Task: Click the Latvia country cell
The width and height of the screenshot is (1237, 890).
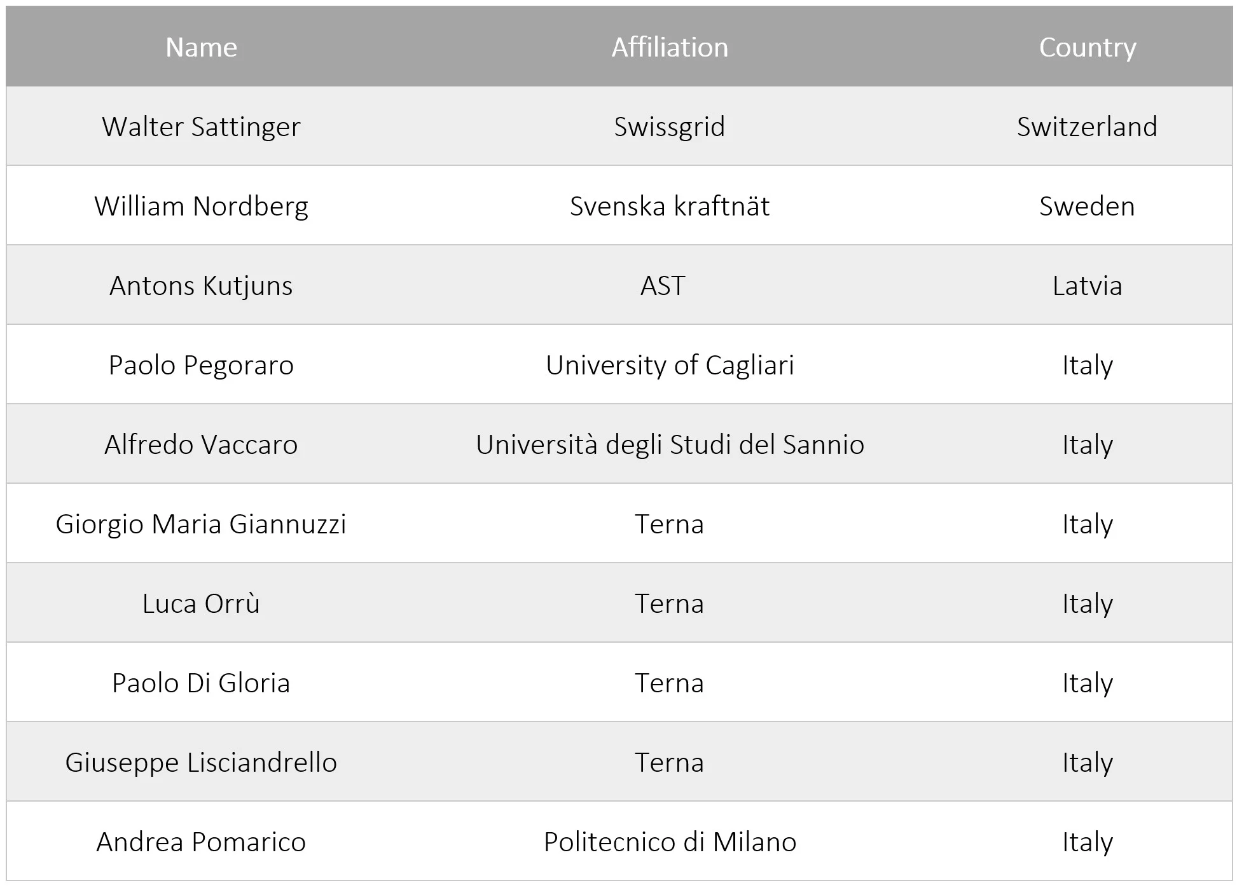Action: pos(1088,285)
